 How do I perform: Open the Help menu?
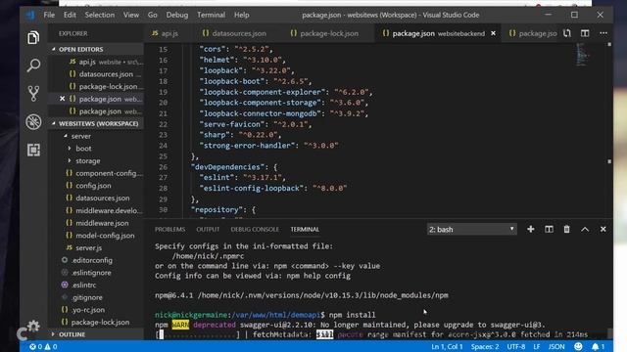click(242, 16)
